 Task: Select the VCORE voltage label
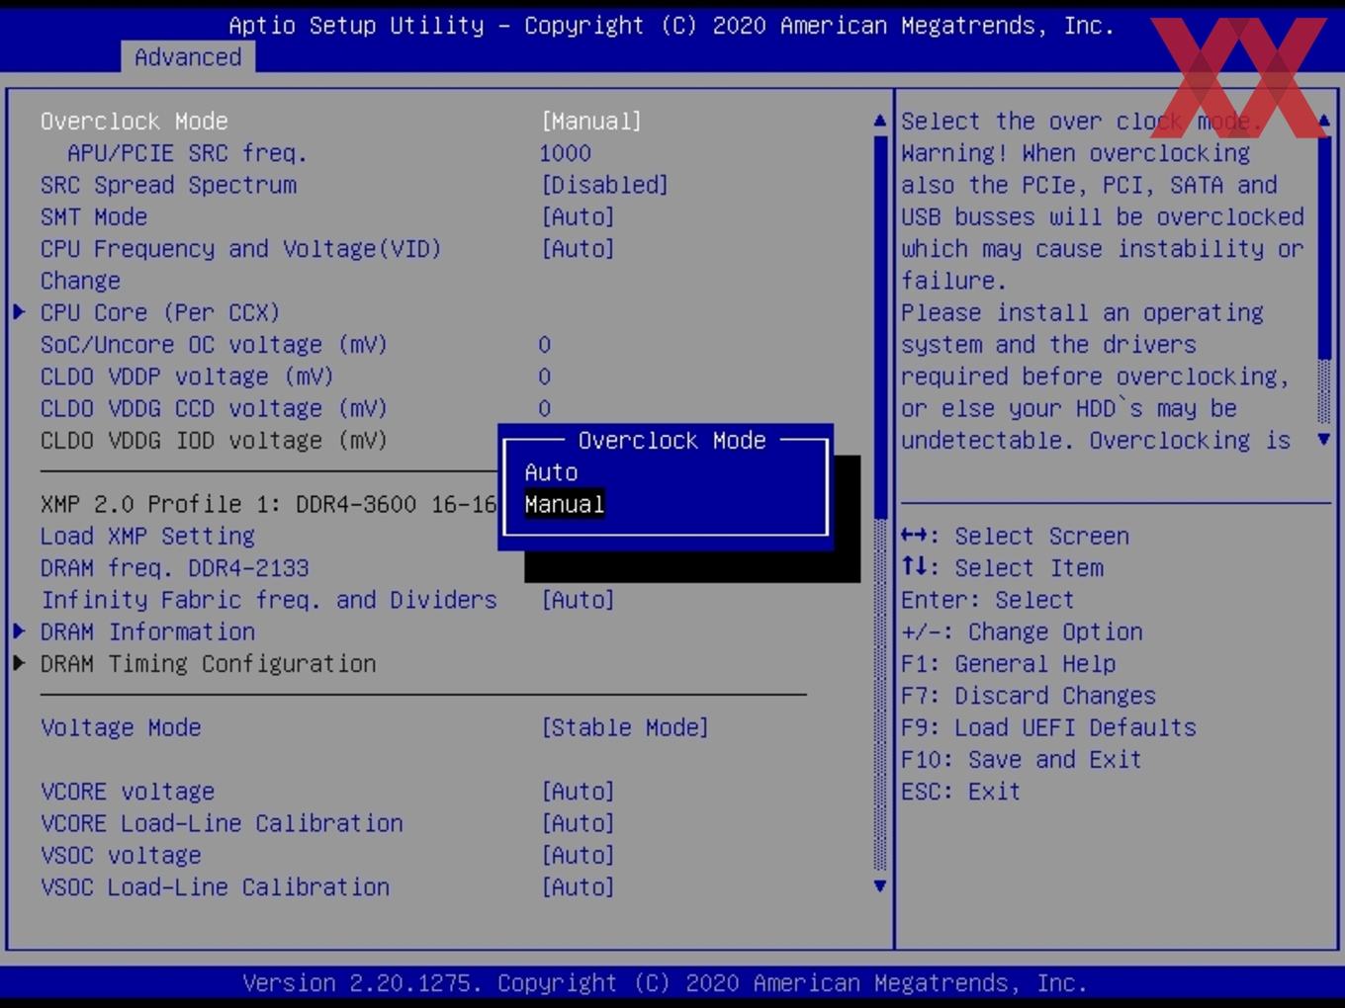point(128,792)
